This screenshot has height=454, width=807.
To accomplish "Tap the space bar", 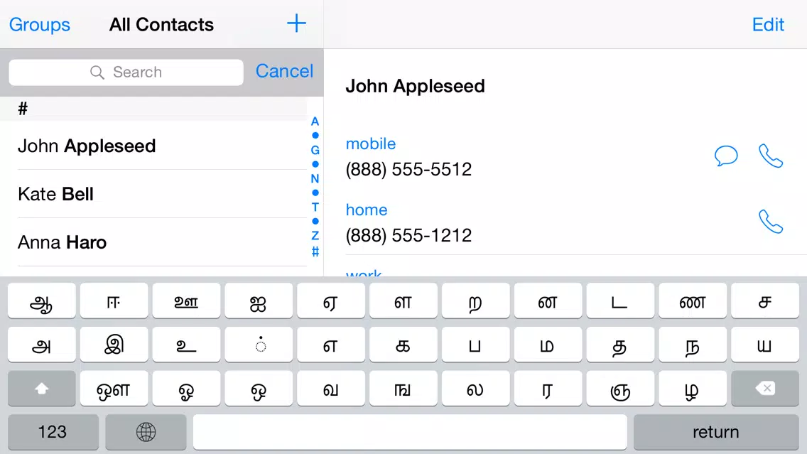I will pyautogui.click(x=410, y=432).
